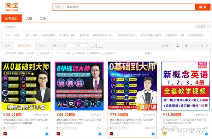Check the 海外商品 filter checkbox

88,53
